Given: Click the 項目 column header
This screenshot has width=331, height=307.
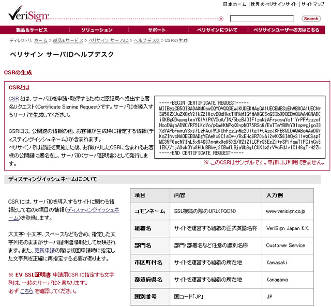Looking at the screenshot, I should 150,195.
